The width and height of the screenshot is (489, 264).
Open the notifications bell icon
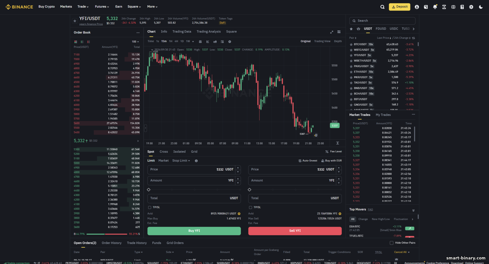pos(435,7)
